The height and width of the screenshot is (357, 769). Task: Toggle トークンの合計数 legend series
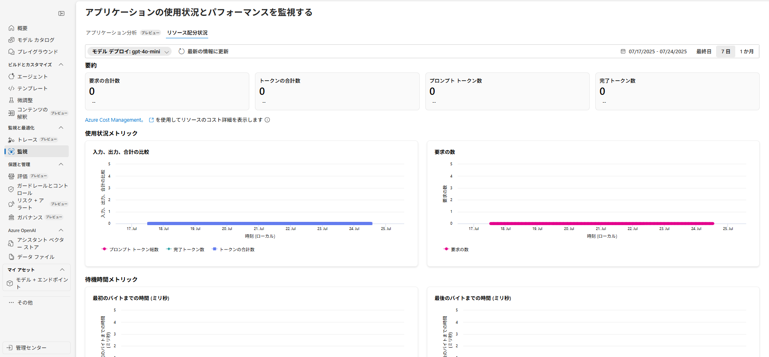pos(233,250)
